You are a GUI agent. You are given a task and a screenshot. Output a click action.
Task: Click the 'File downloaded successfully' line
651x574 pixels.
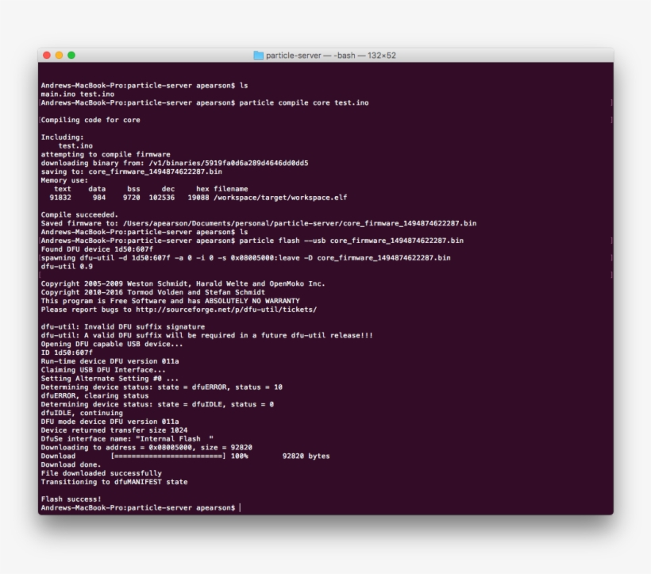tap(101, 473)
